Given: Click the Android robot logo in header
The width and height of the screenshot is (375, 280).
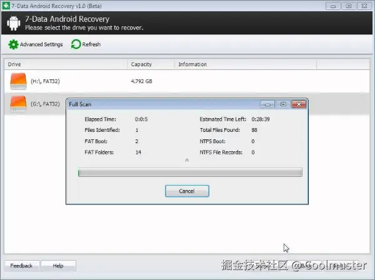Looking at the screenshot, I should tap(14, 23).
